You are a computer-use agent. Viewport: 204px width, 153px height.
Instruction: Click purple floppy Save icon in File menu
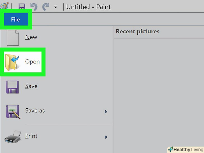[x=13, y=86]
